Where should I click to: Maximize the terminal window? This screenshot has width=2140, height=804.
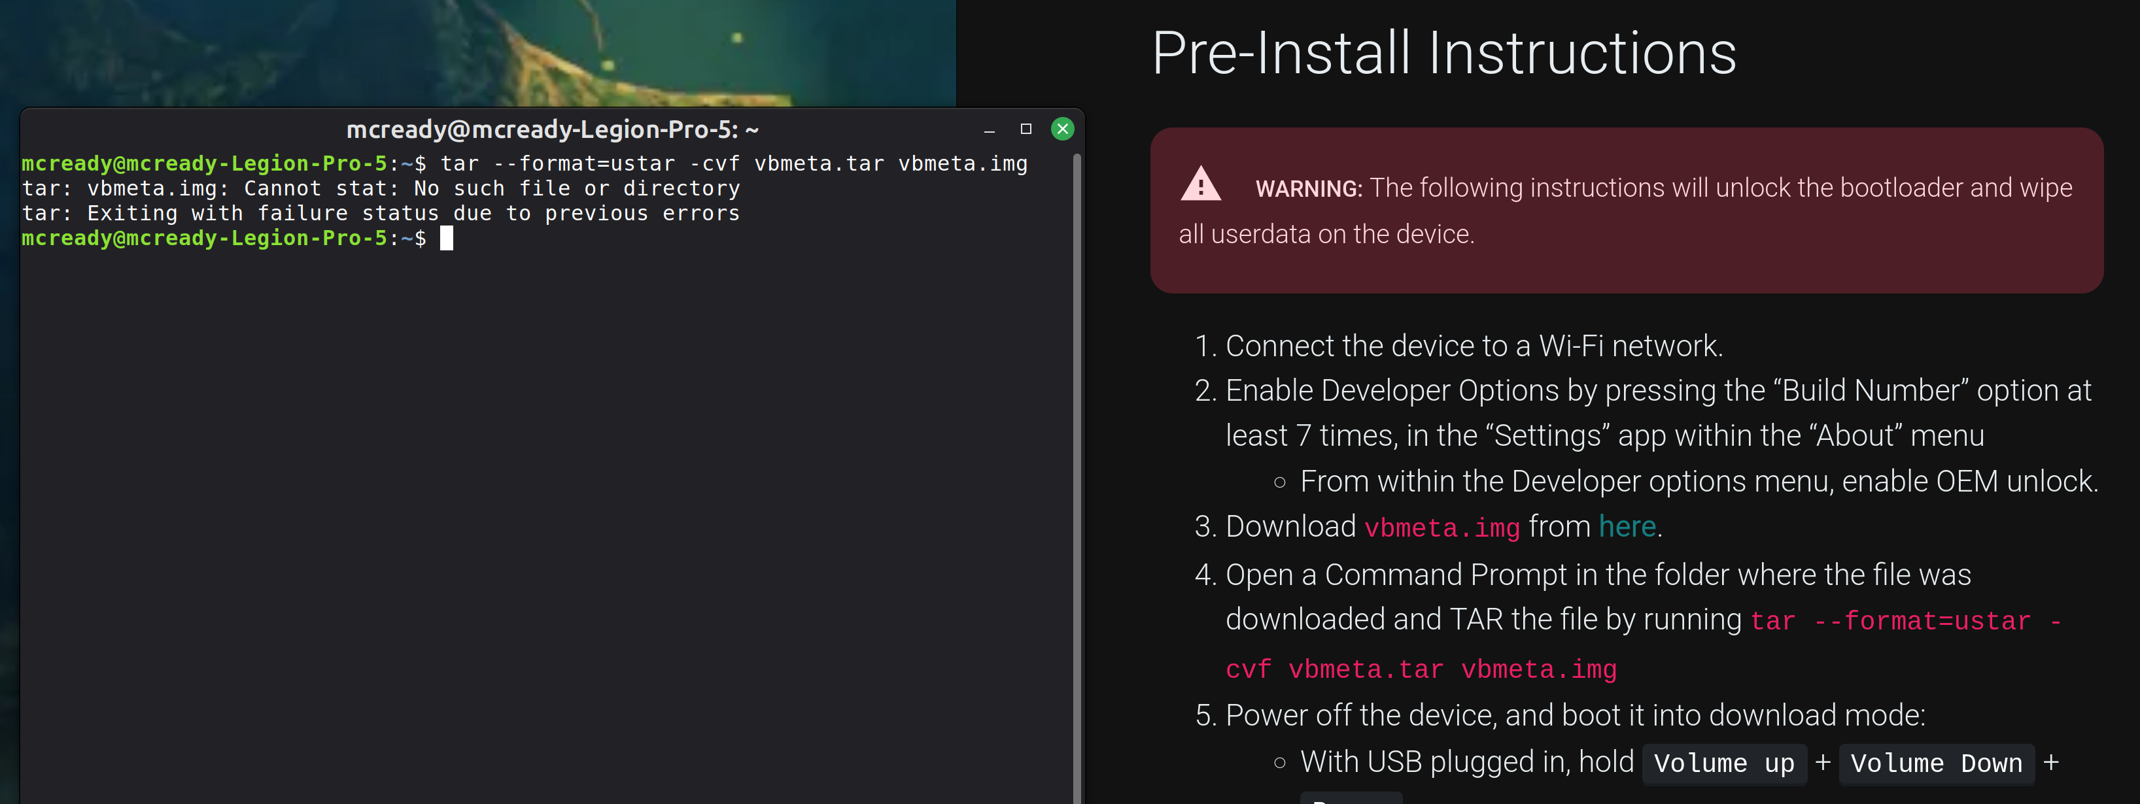click(1025, 129)
